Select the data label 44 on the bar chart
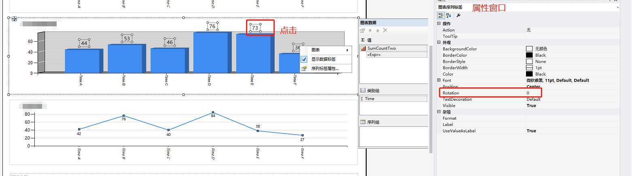The height and width of the screenshot is (176, 632). [84, 43]
